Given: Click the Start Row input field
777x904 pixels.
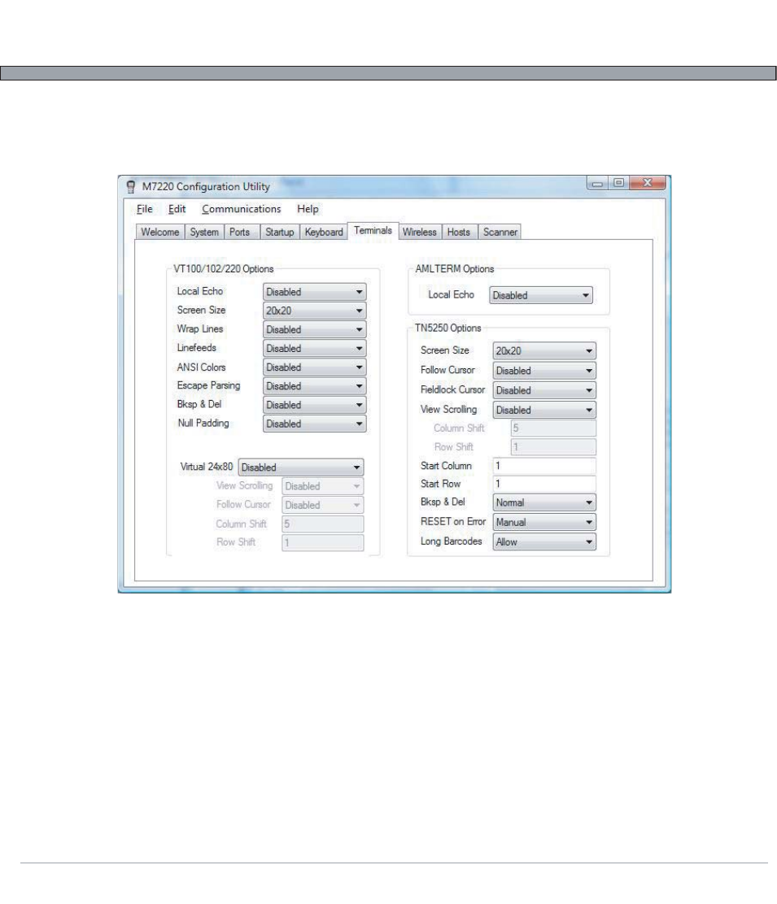Looking at the screenshot, I should pyautogui.click(x=543, y=485).
